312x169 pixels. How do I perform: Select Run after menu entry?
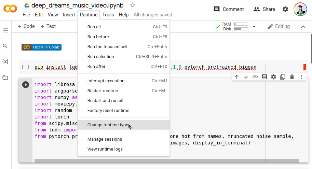click(124, 67)
